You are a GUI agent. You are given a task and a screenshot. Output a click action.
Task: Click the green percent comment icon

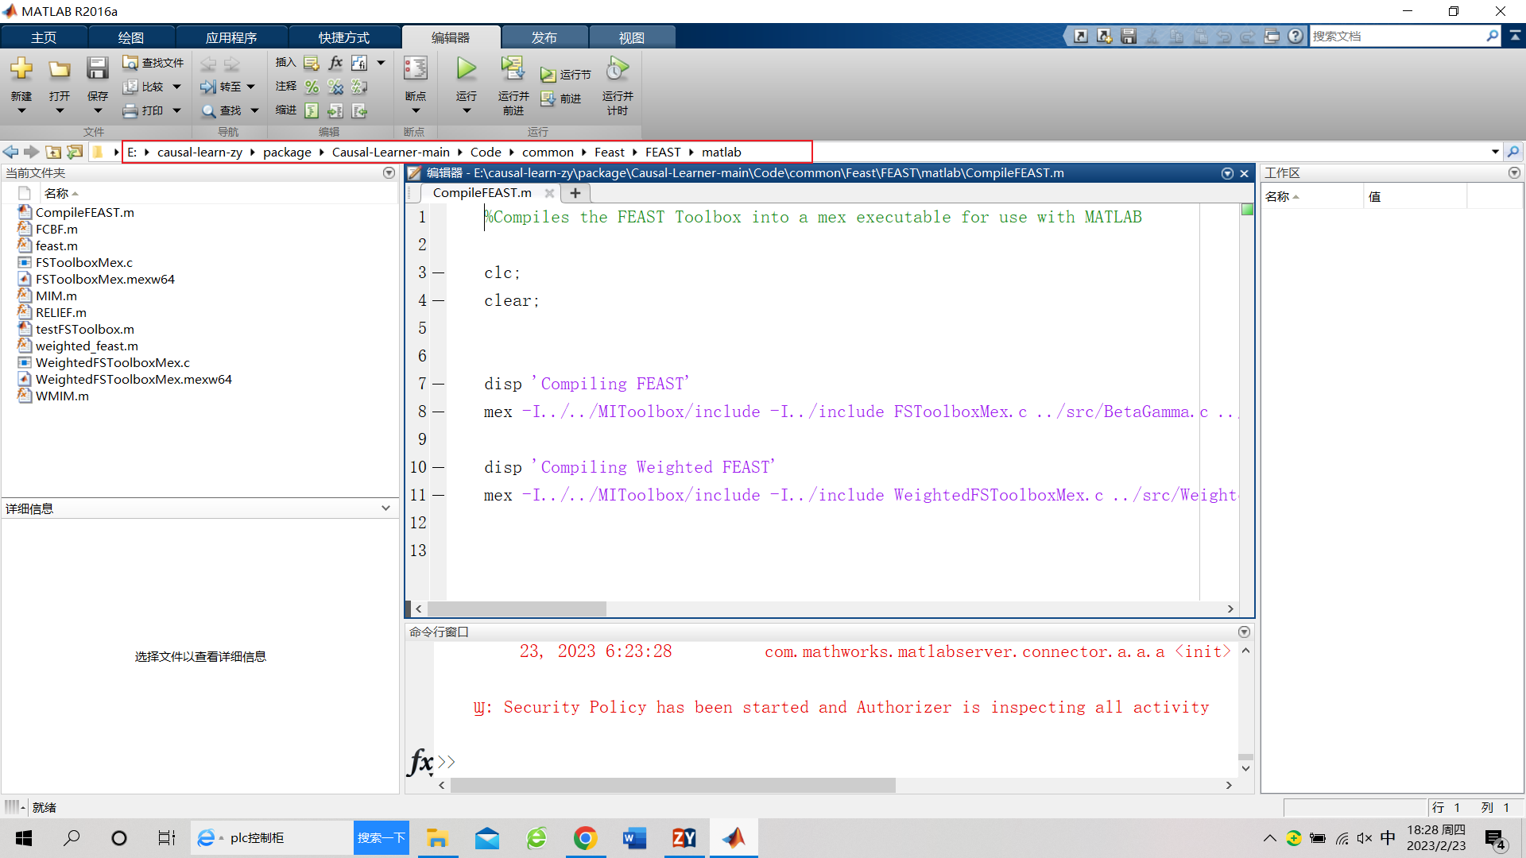[x=312, y=87]
